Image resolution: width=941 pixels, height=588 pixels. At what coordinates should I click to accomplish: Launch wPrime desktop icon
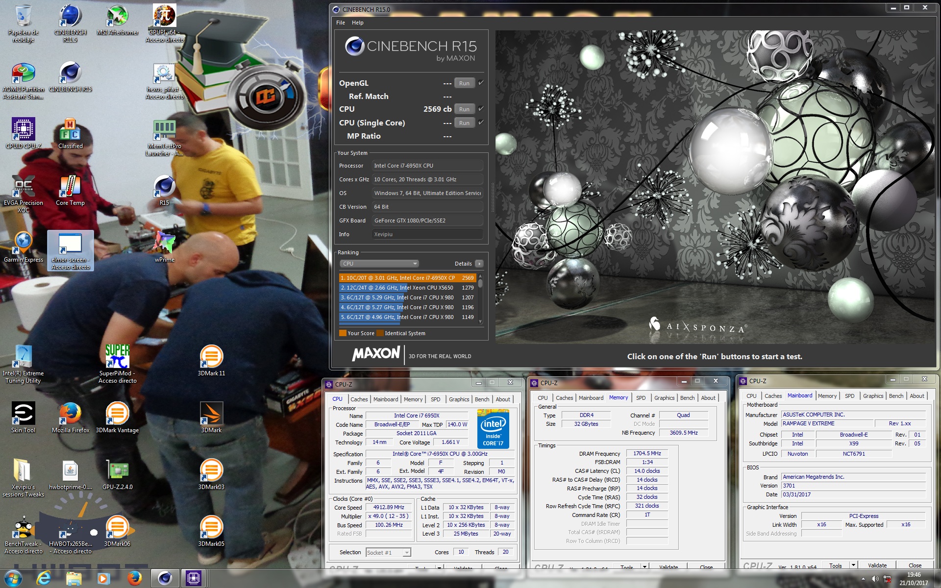tap(165, 247)
